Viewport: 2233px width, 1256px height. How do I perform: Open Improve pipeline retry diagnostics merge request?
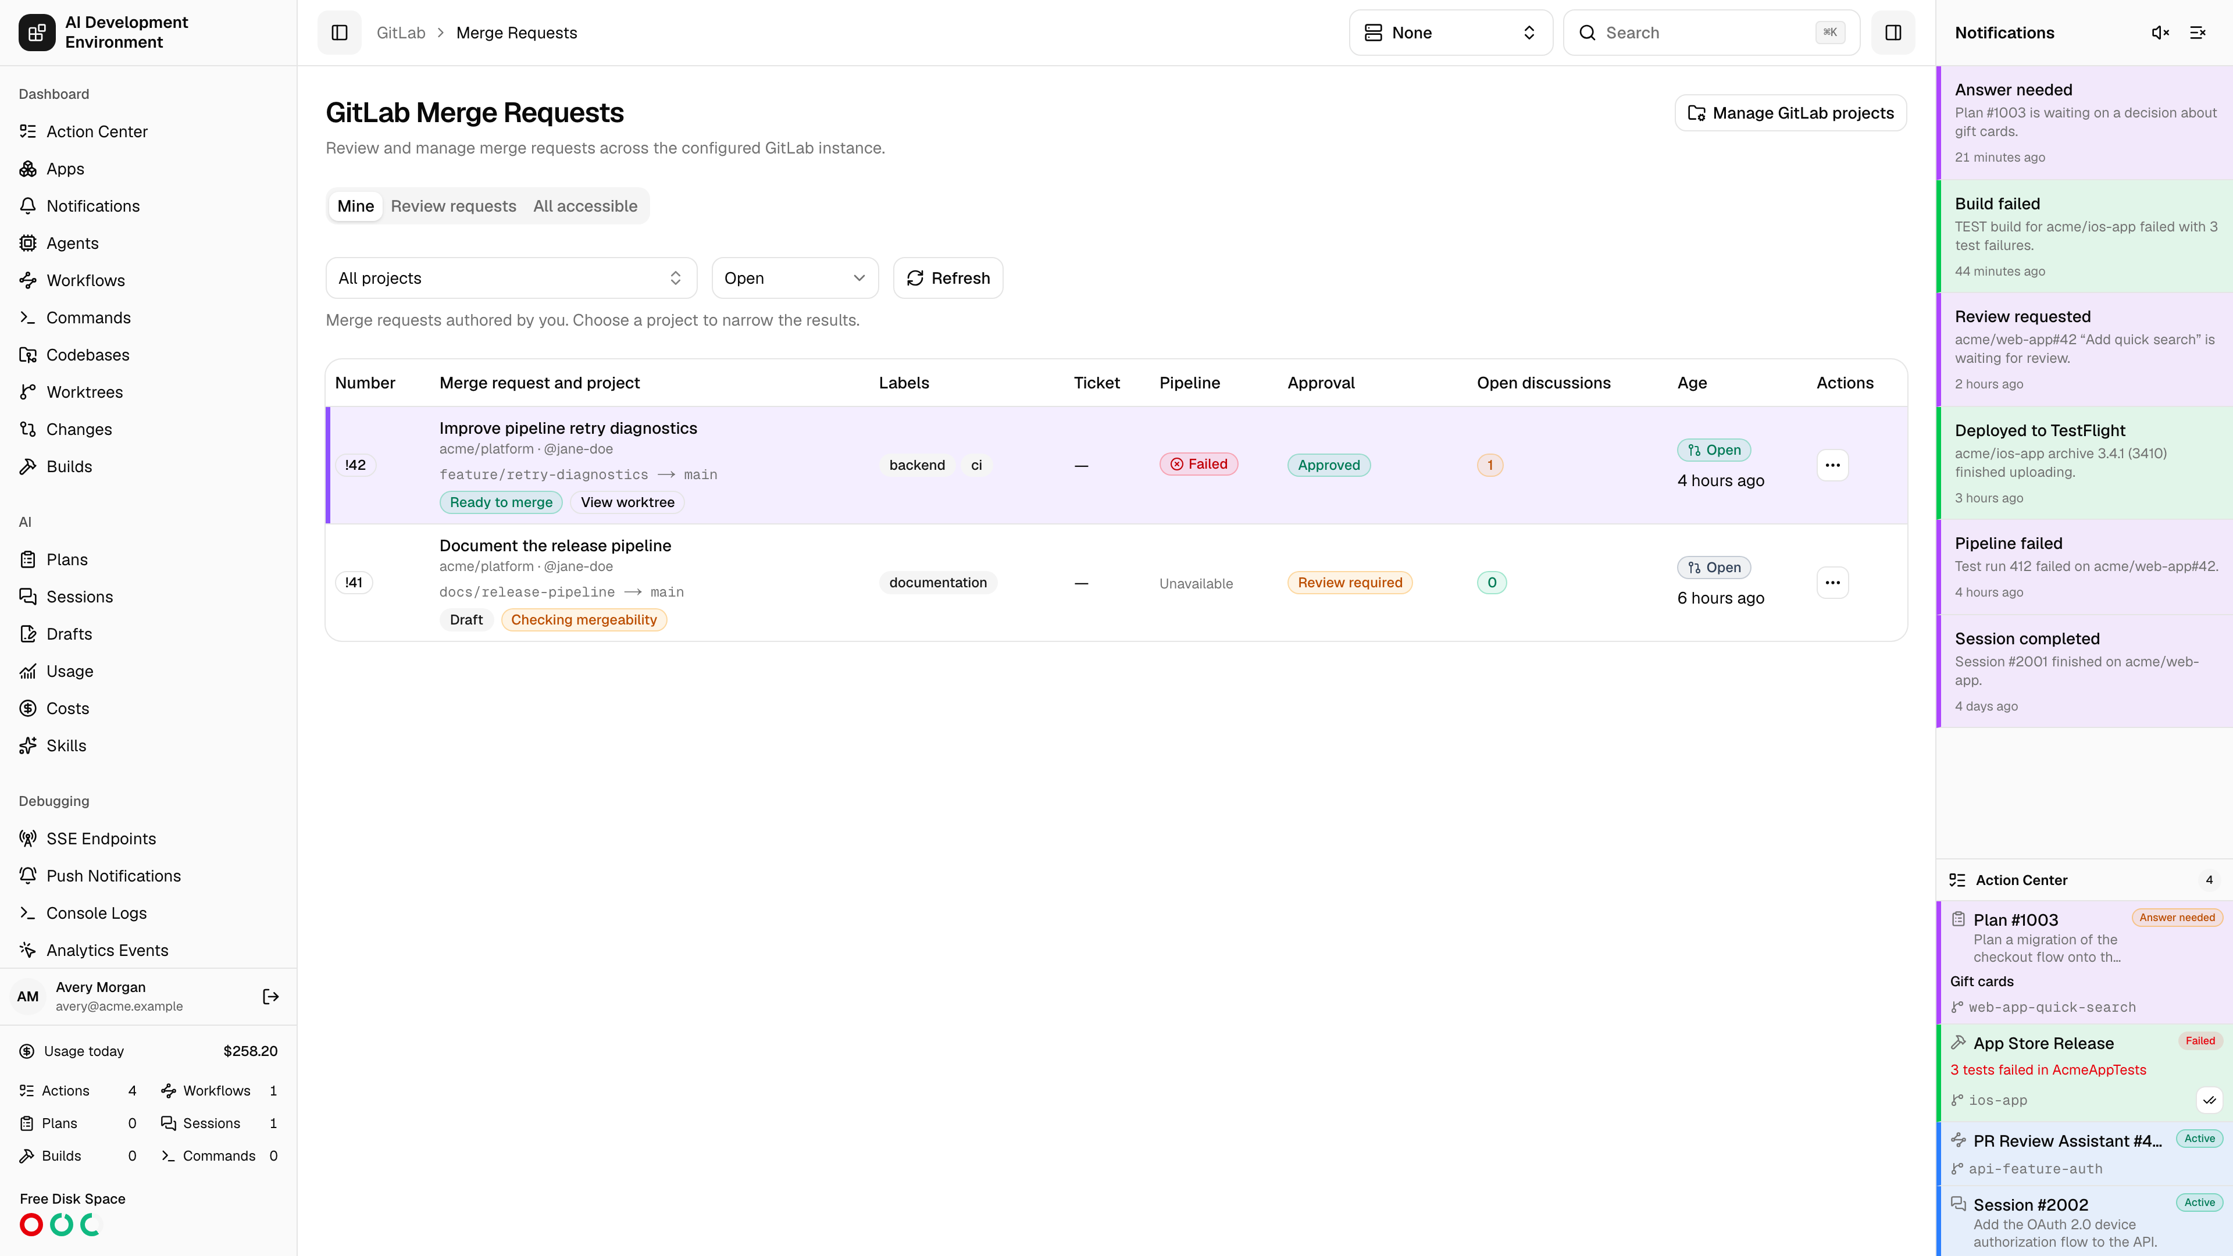[568, 428]
